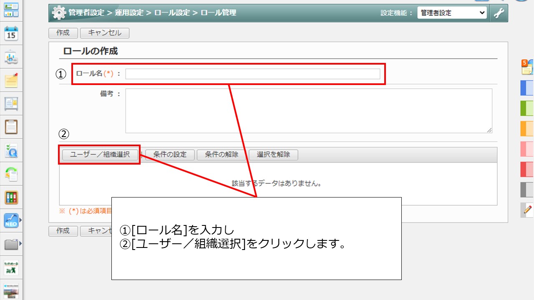The width and height of the screenshot is (534, 300).
Task: Open the green running-figure banner thumbnail
Action: 11,267
